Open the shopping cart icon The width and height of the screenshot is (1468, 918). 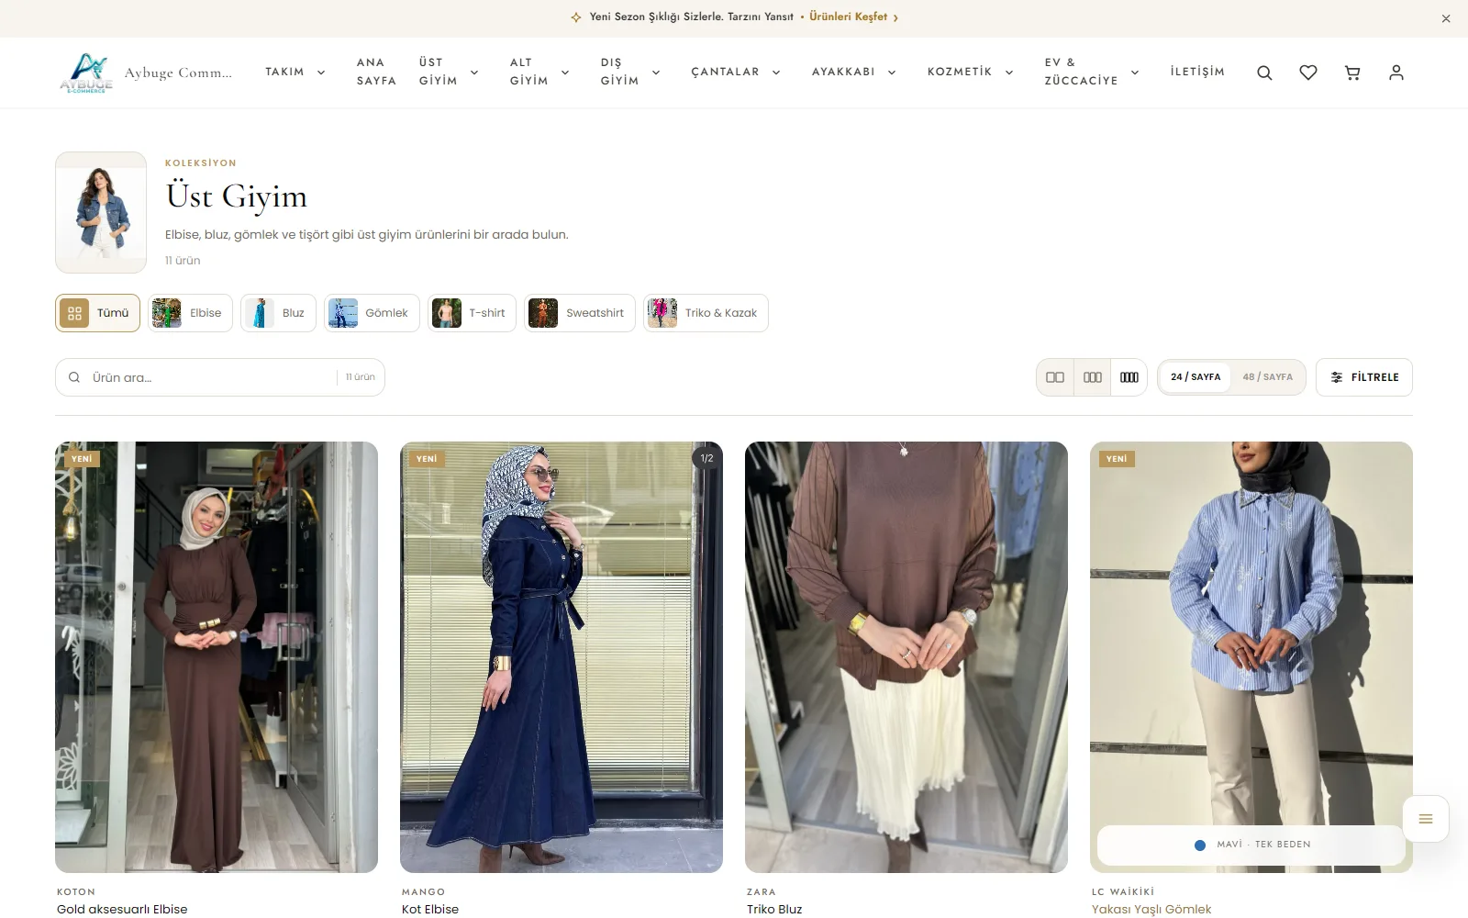1352,73
